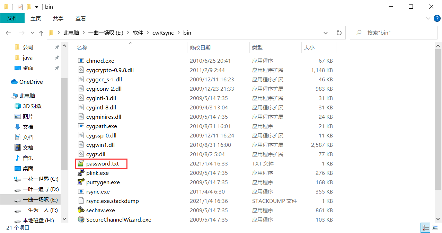Open the 文件 menu tab
442x233 pixels.
(12, 18)
